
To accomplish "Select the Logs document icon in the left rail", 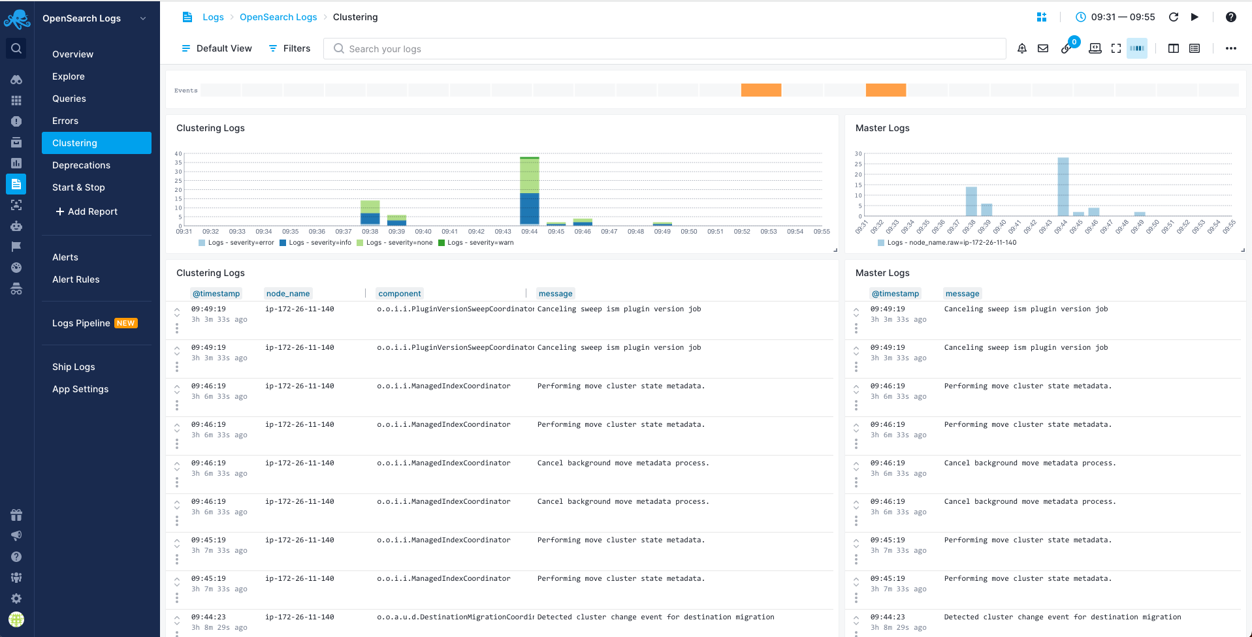I will (x=16, y=184).
